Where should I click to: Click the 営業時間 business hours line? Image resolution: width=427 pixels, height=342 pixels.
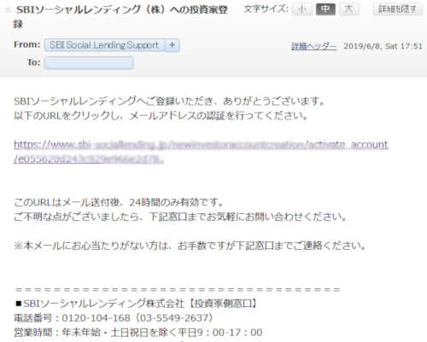click(x=138, y=332)
